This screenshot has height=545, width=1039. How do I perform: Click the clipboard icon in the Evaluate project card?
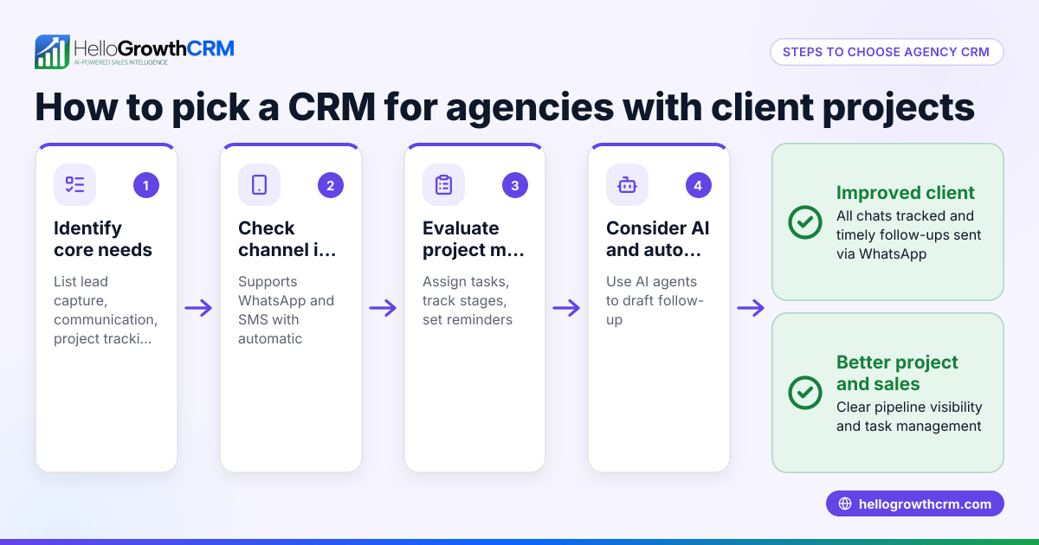[443, 184]
